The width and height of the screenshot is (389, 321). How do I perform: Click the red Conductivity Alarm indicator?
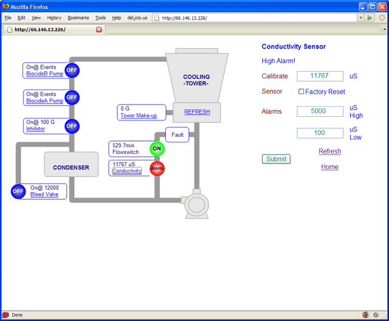pyautogui.click(x=157, y=168)
